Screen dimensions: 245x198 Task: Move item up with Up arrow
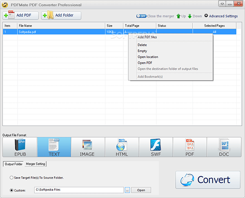181,16
